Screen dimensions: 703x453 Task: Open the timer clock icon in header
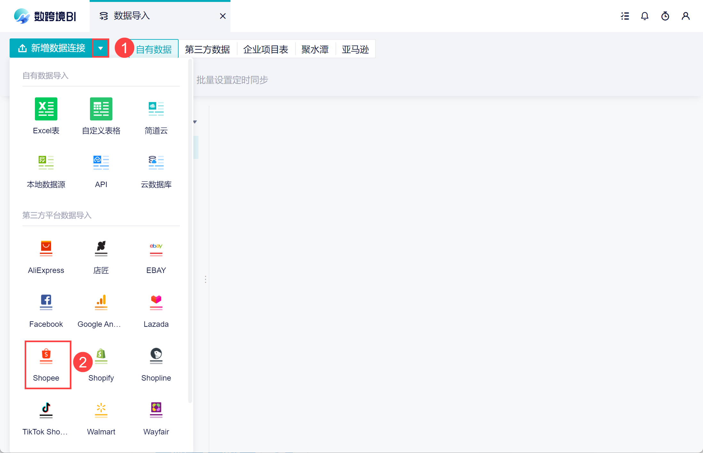pyautogui.click(x=665, y=16)
